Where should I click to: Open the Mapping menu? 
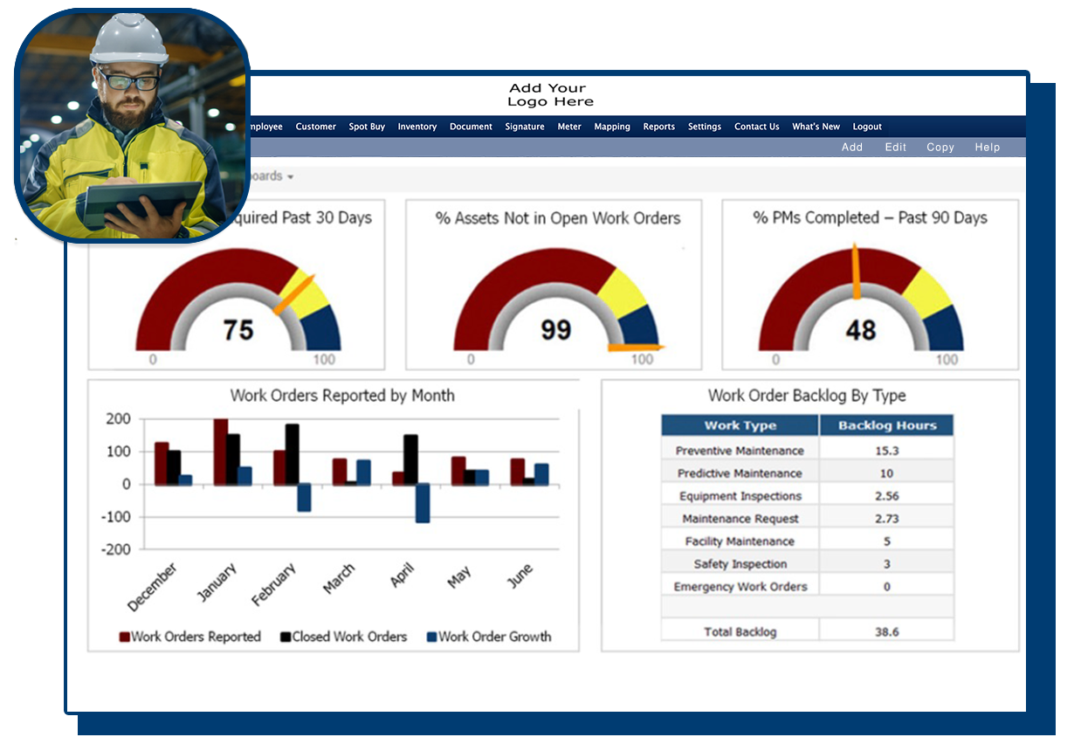[612, 127]
